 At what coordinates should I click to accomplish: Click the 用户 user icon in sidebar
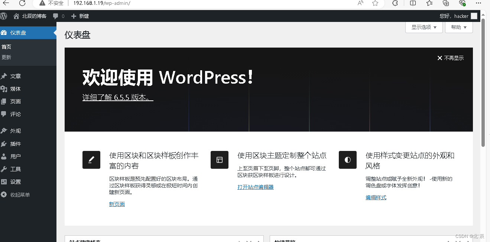[x=4, y=157]
